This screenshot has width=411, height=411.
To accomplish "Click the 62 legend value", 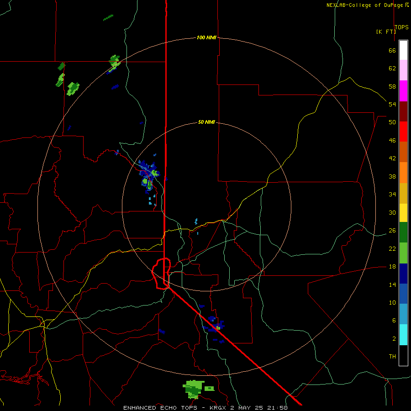I will coord(392,68).
